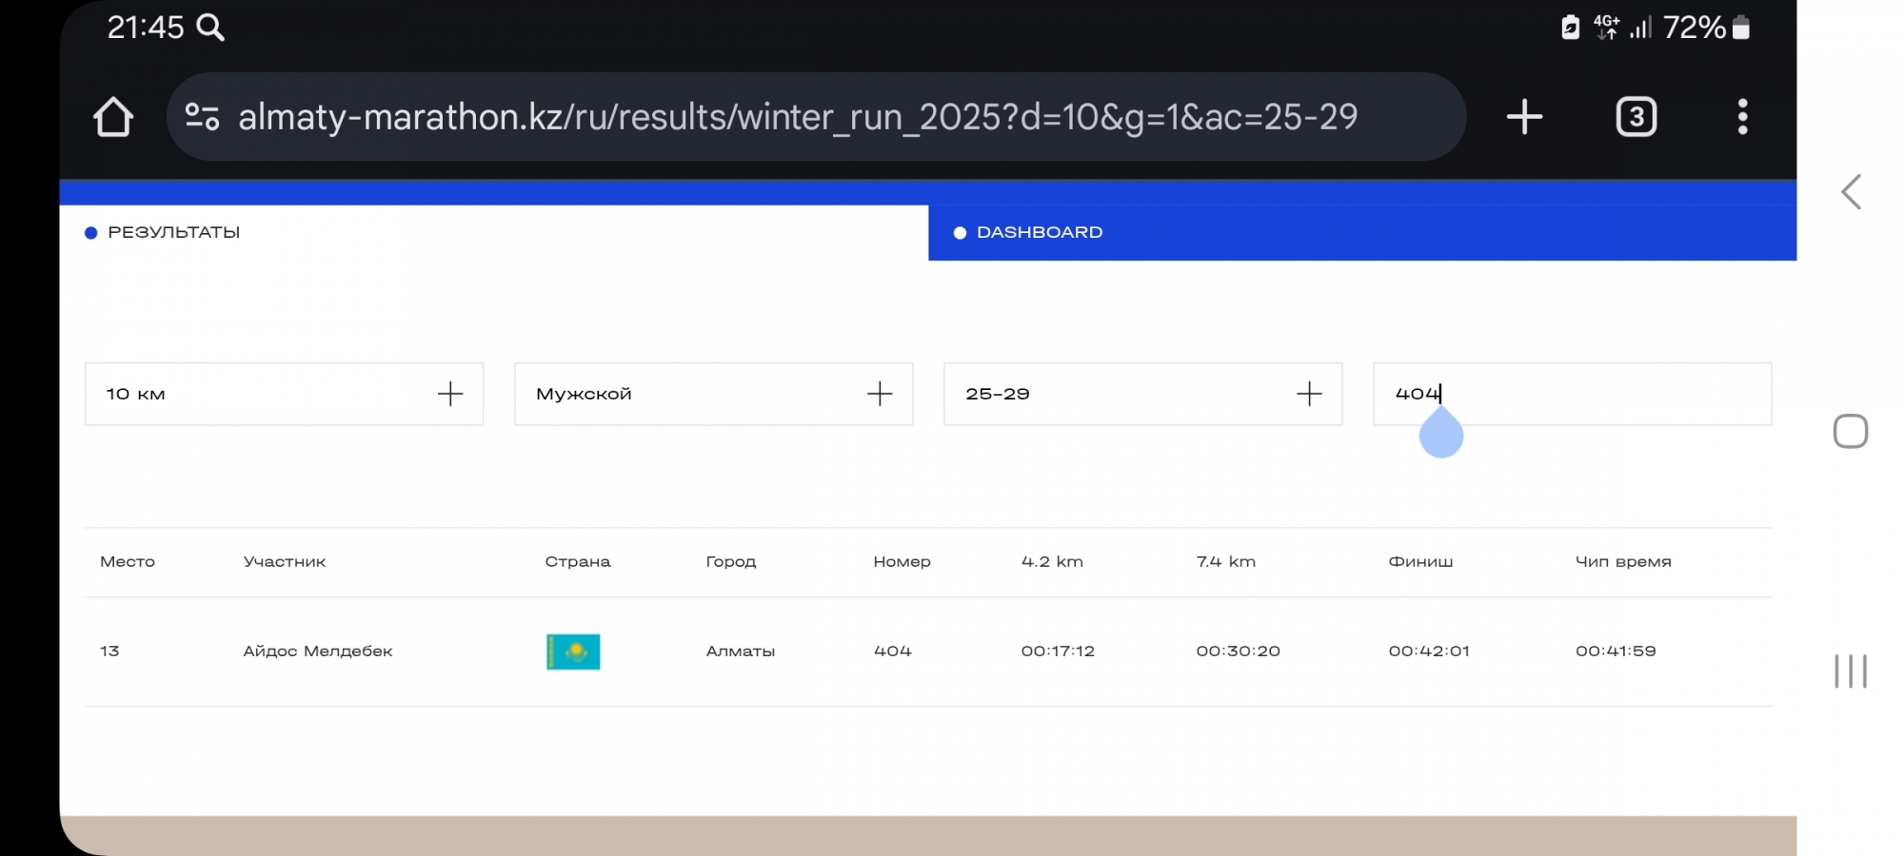Click the address bar URL text
Screen dimensions: 1904x856
pos(797,117)
